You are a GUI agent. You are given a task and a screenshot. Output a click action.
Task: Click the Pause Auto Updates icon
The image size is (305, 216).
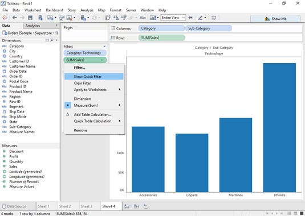[83, 18]
